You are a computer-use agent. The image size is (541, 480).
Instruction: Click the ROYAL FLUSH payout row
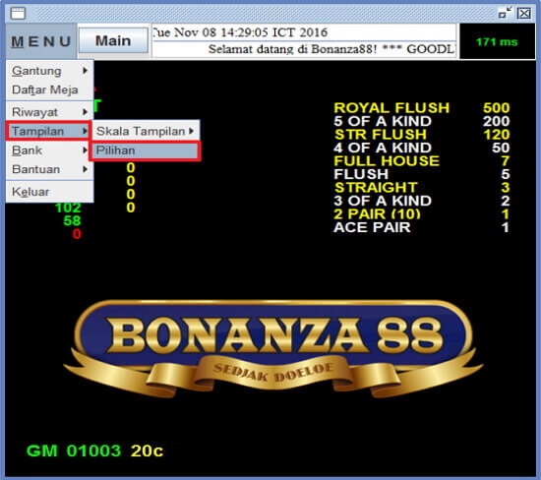tap(422, 108)
